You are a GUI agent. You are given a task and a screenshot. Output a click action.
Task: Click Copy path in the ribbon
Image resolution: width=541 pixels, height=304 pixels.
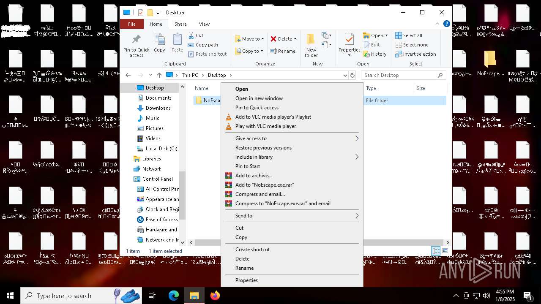(203, 45)
